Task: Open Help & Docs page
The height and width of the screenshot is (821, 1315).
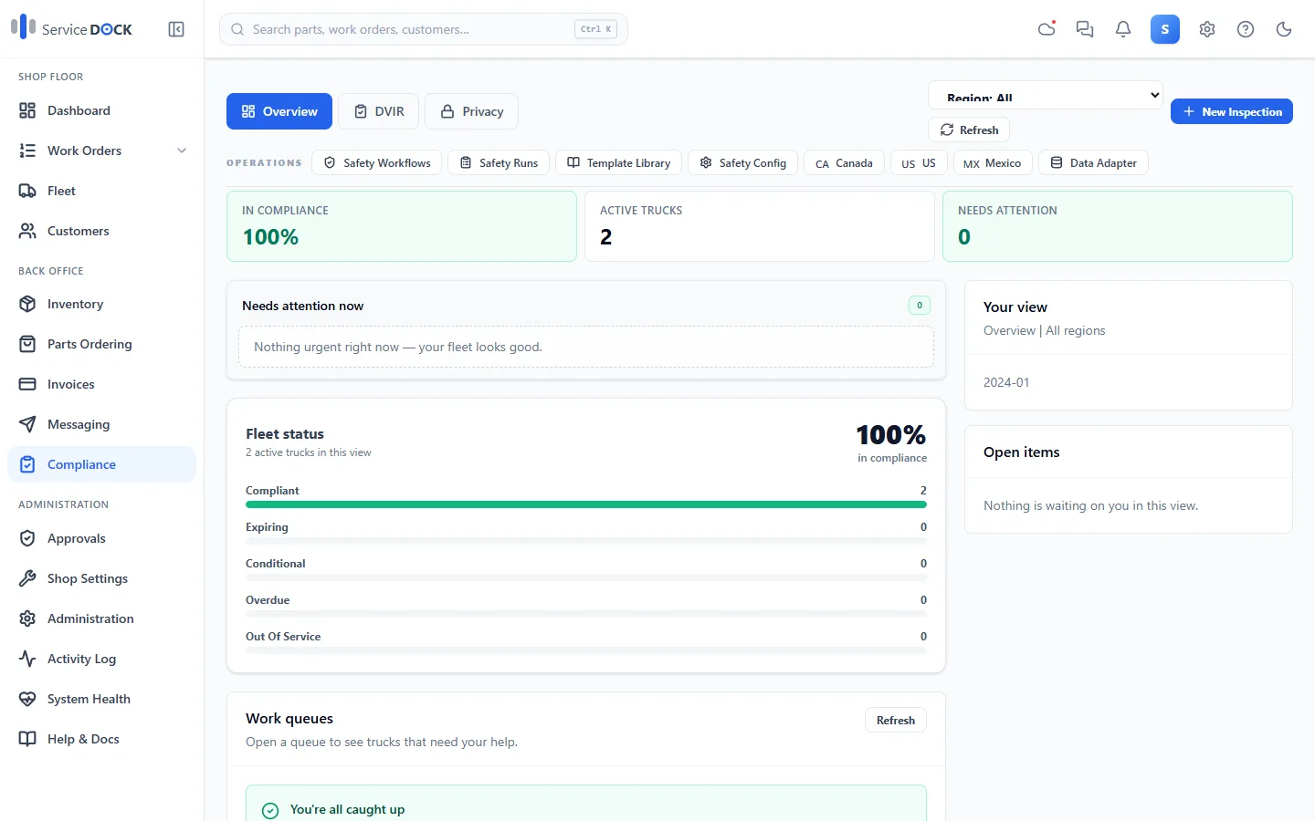Action: (101, 739)
